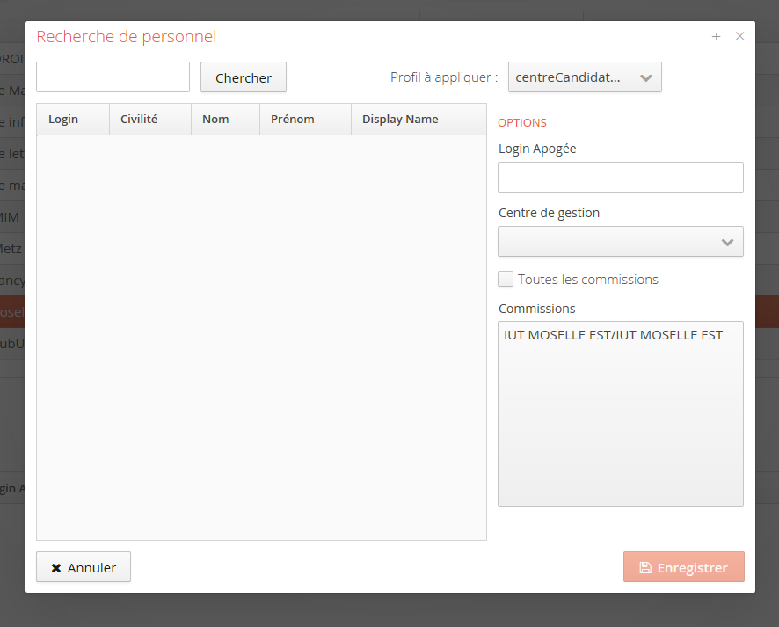Open the Profil à appliquer dropdown
The image size is (779, 627).
[585, 77]
